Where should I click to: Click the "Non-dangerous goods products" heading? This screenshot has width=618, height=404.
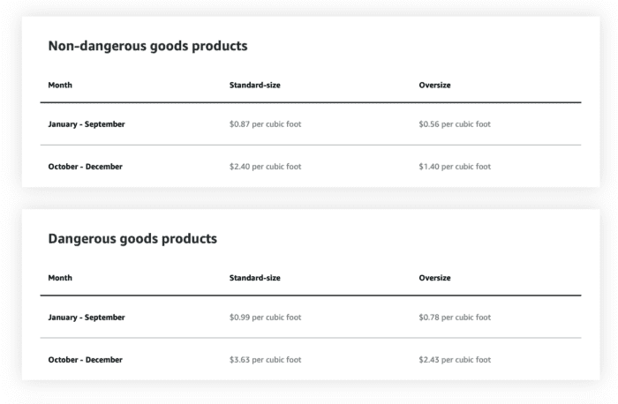[147, 46]
